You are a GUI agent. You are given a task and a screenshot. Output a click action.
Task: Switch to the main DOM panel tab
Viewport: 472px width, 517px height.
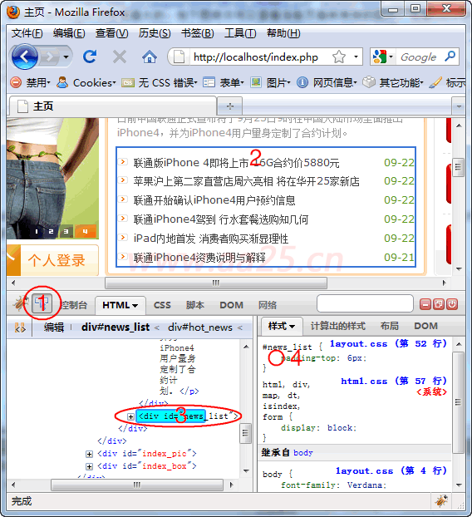click(231, 305)
